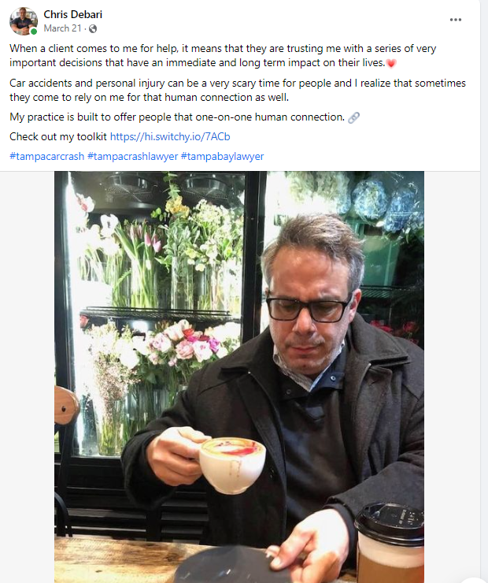Click the 'My practice is built' sentence
This screenshot has width=488, height=583.
click(x=177, y=117)
